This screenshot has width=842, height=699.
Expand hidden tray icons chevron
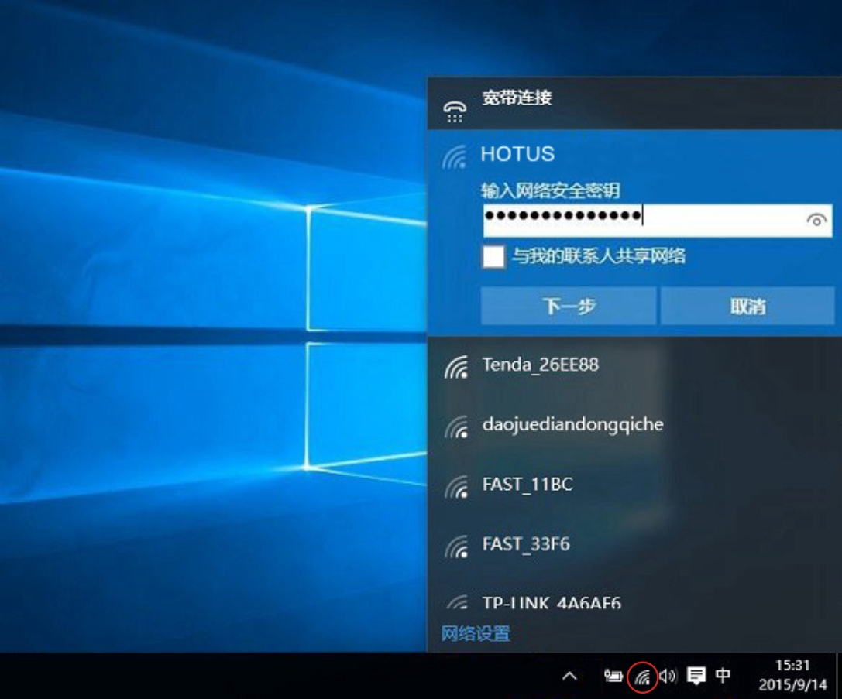pyautogui.click(x=569, y=677)
